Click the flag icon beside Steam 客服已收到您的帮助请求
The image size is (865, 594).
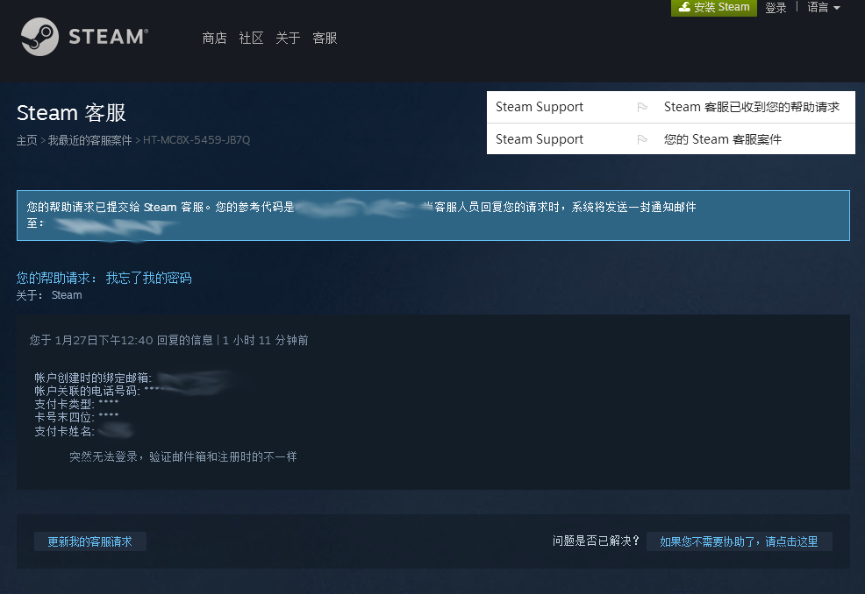[642, 107]
